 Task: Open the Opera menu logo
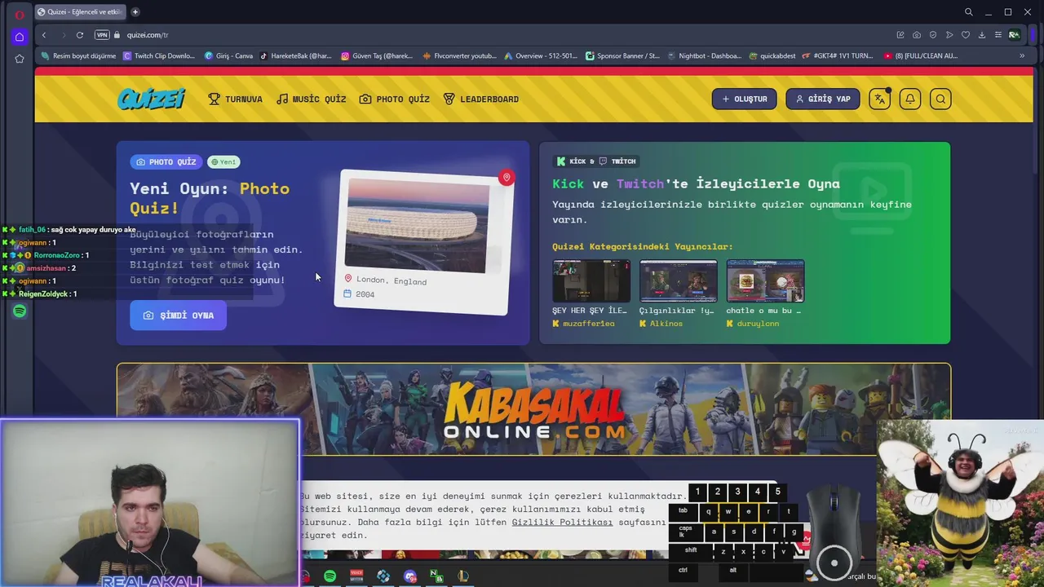20,15
